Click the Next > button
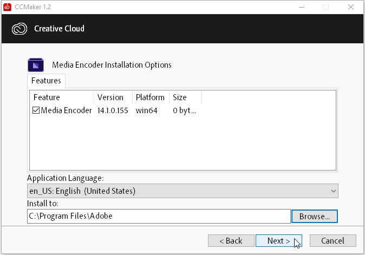 [279, 240]
